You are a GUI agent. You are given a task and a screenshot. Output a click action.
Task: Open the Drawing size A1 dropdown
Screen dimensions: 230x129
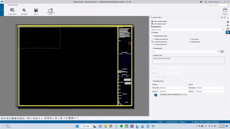point(186,52)
